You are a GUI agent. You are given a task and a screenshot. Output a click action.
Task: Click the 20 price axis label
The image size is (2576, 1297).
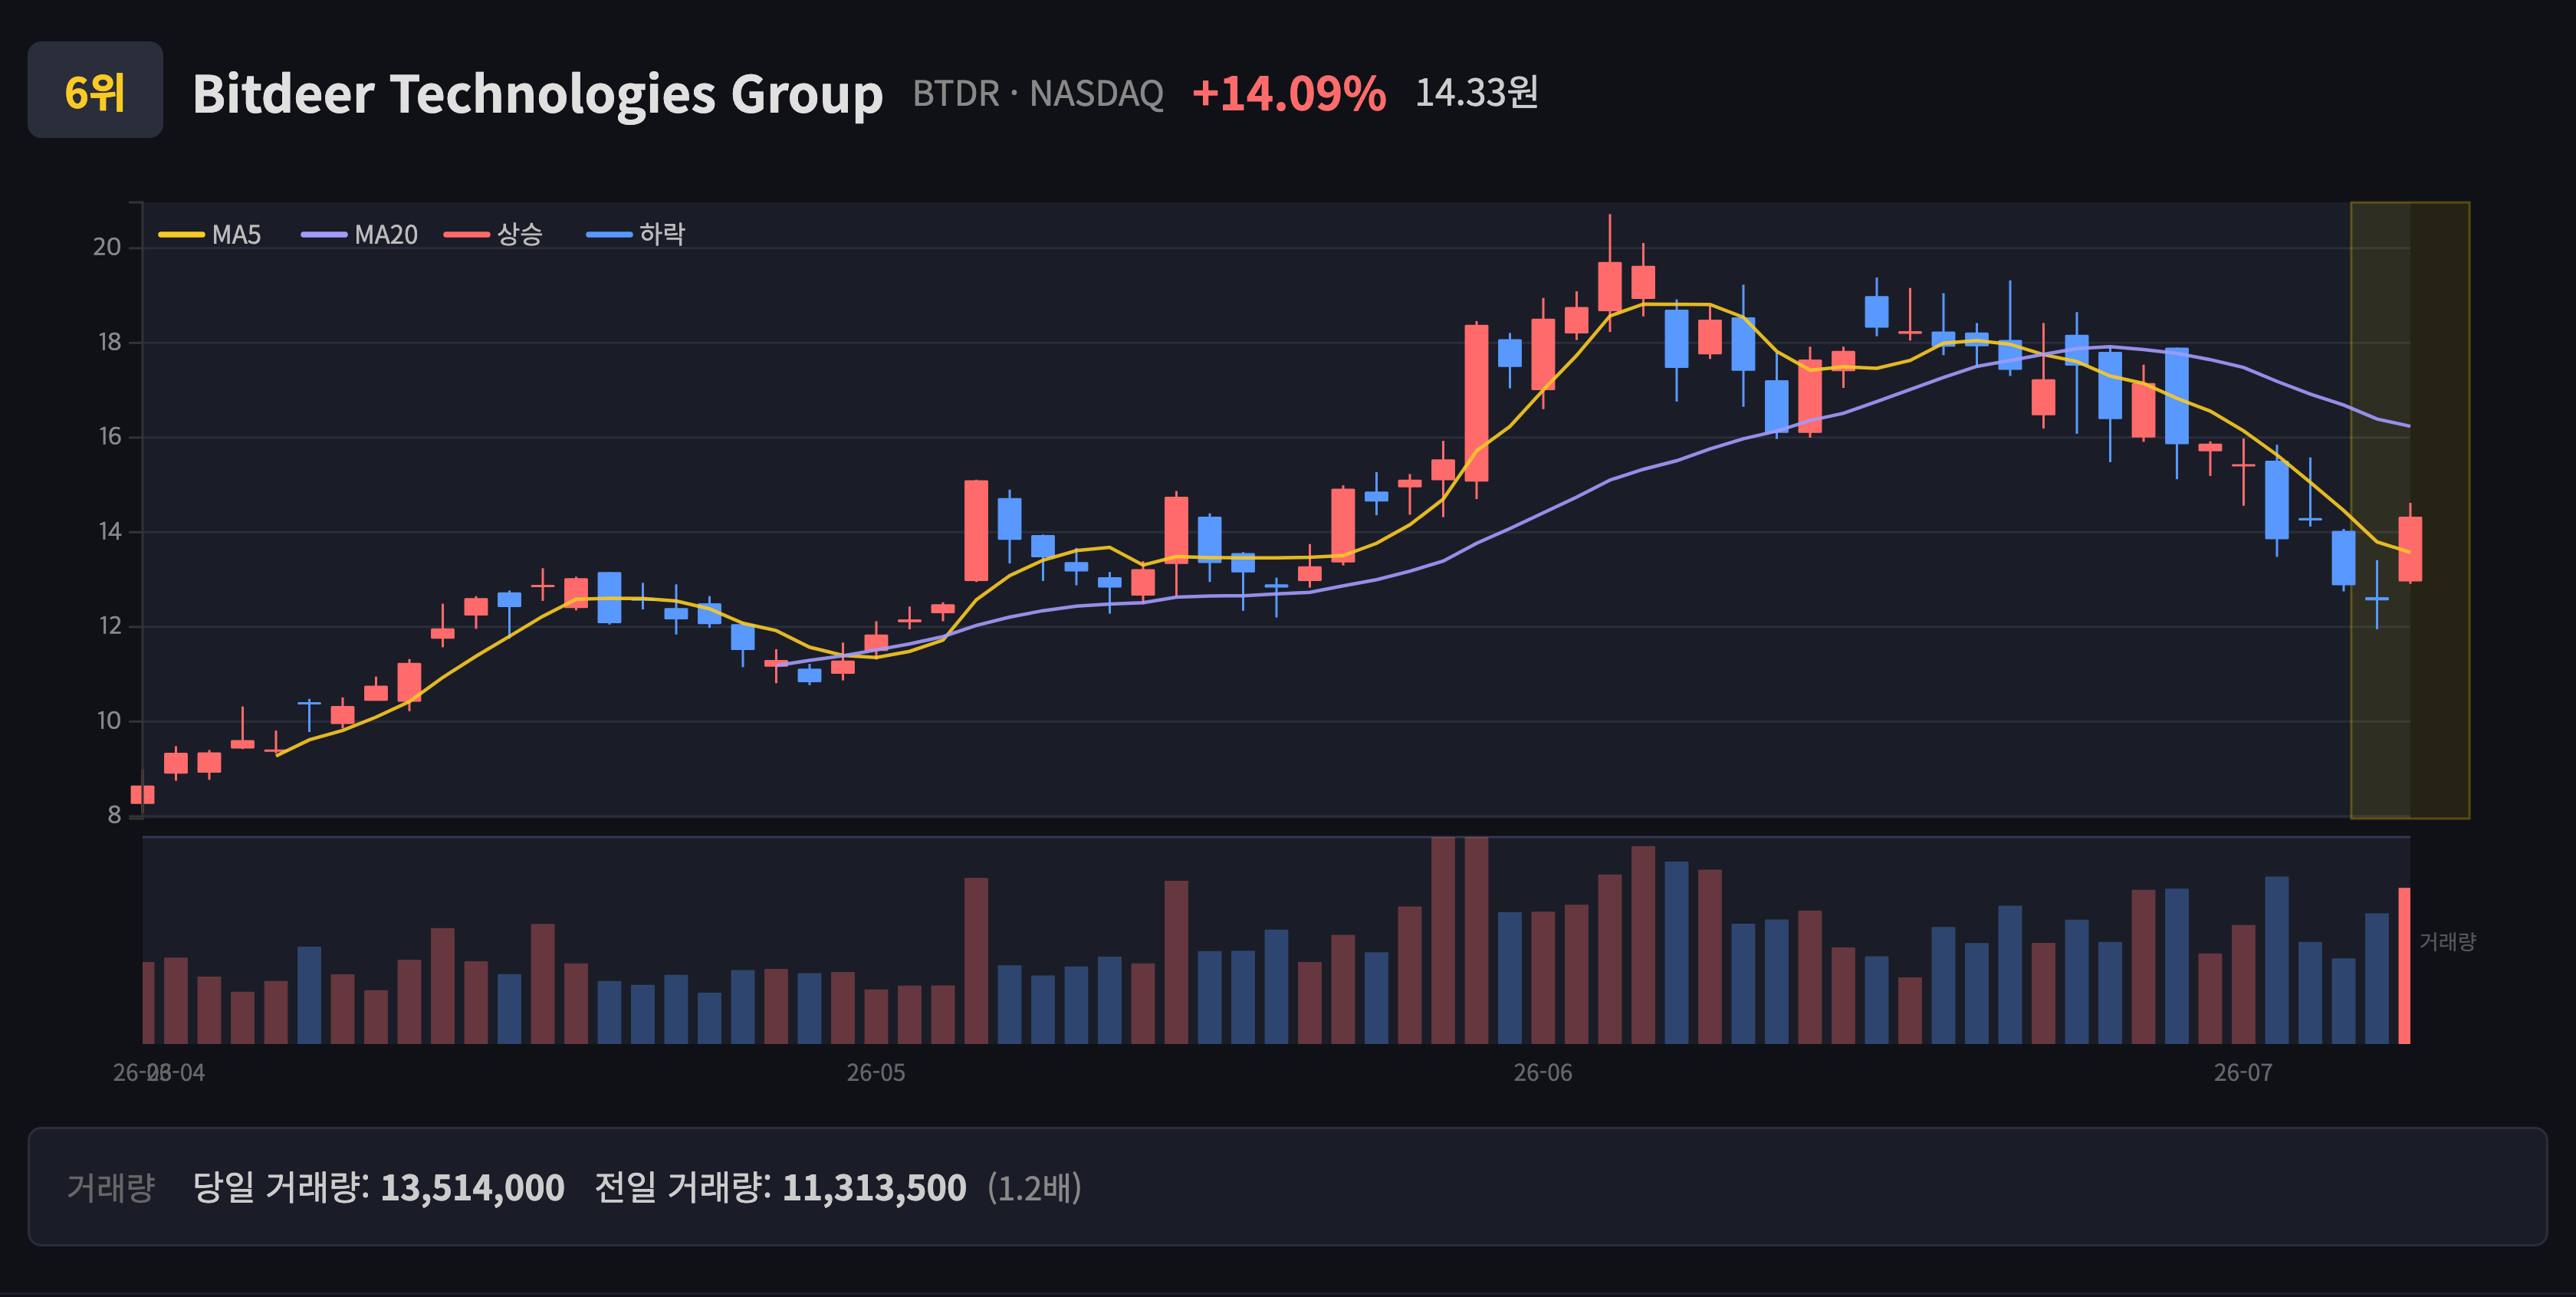107,247
